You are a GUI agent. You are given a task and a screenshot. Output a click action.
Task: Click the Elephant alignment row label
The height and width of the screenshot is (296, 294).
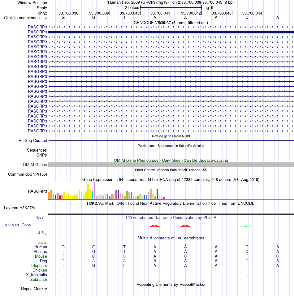point(39,266)
